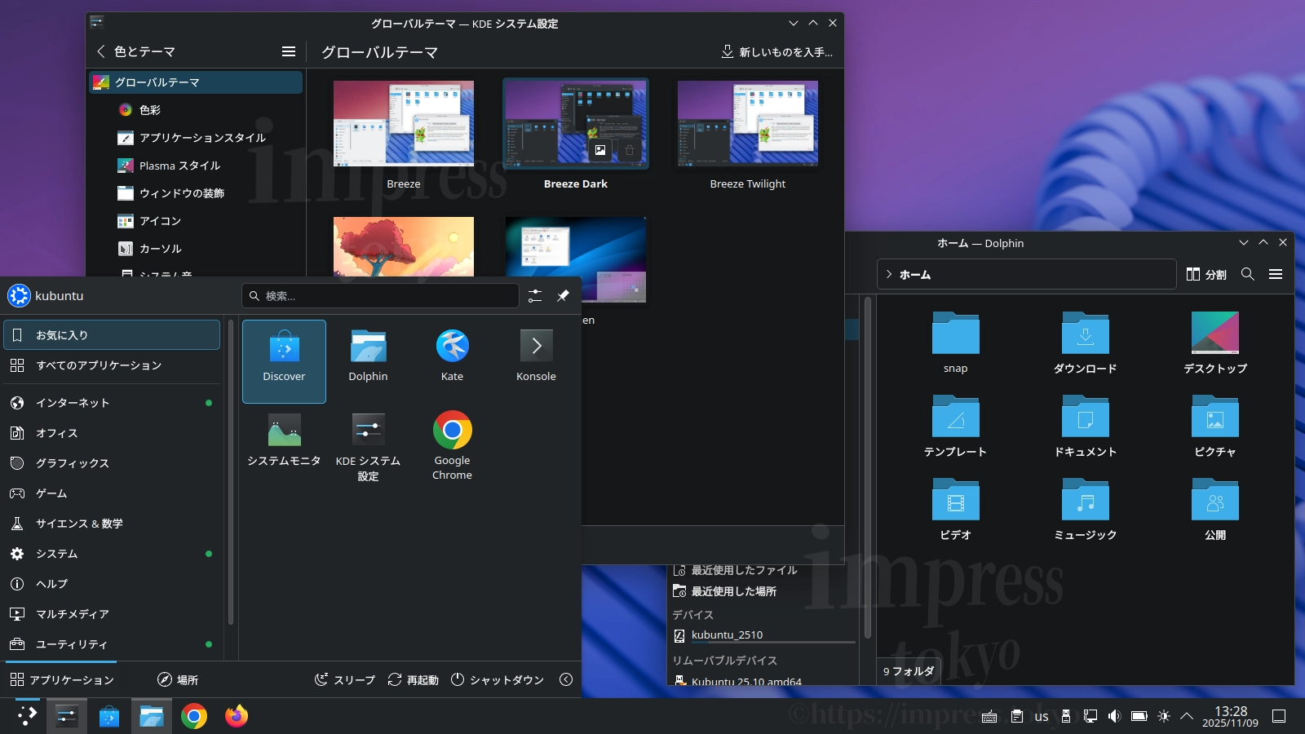Open アプリケーションスタイル settings page
Screen dimensions: 1305x734
(196, 138)
